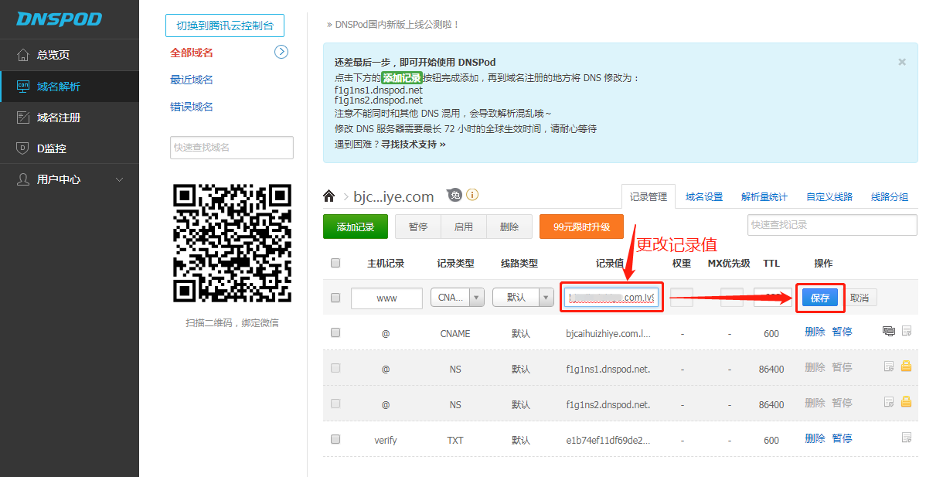Click the 快速查找记录 search field
This screenshot has height=477, width=943.
tap(832, 225)
